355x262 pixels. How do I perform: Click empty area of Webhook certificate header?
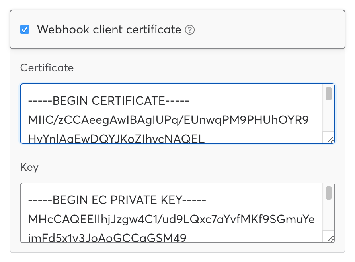pyautogui.click(x=269, y=29)
